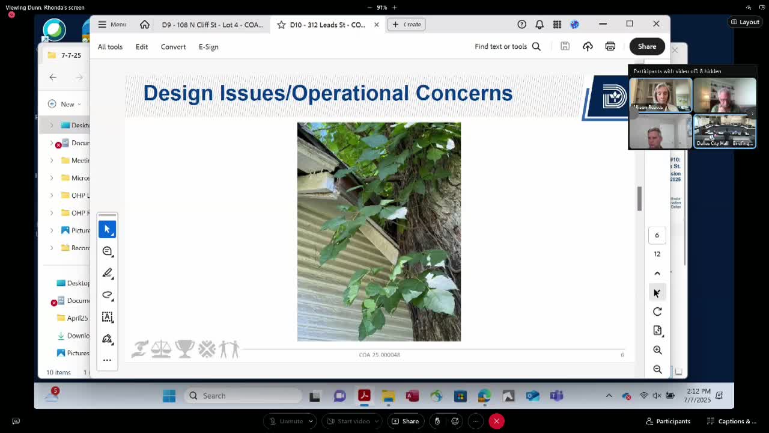
Task: Click the save file icon
Action: click(x=565, y=46)
